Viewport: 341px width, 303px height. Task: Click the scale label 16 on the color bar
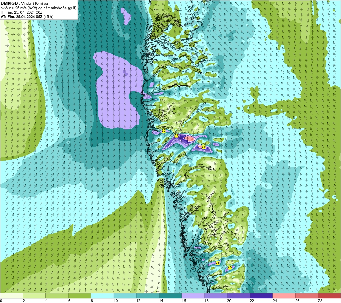[x=184, y=301]
